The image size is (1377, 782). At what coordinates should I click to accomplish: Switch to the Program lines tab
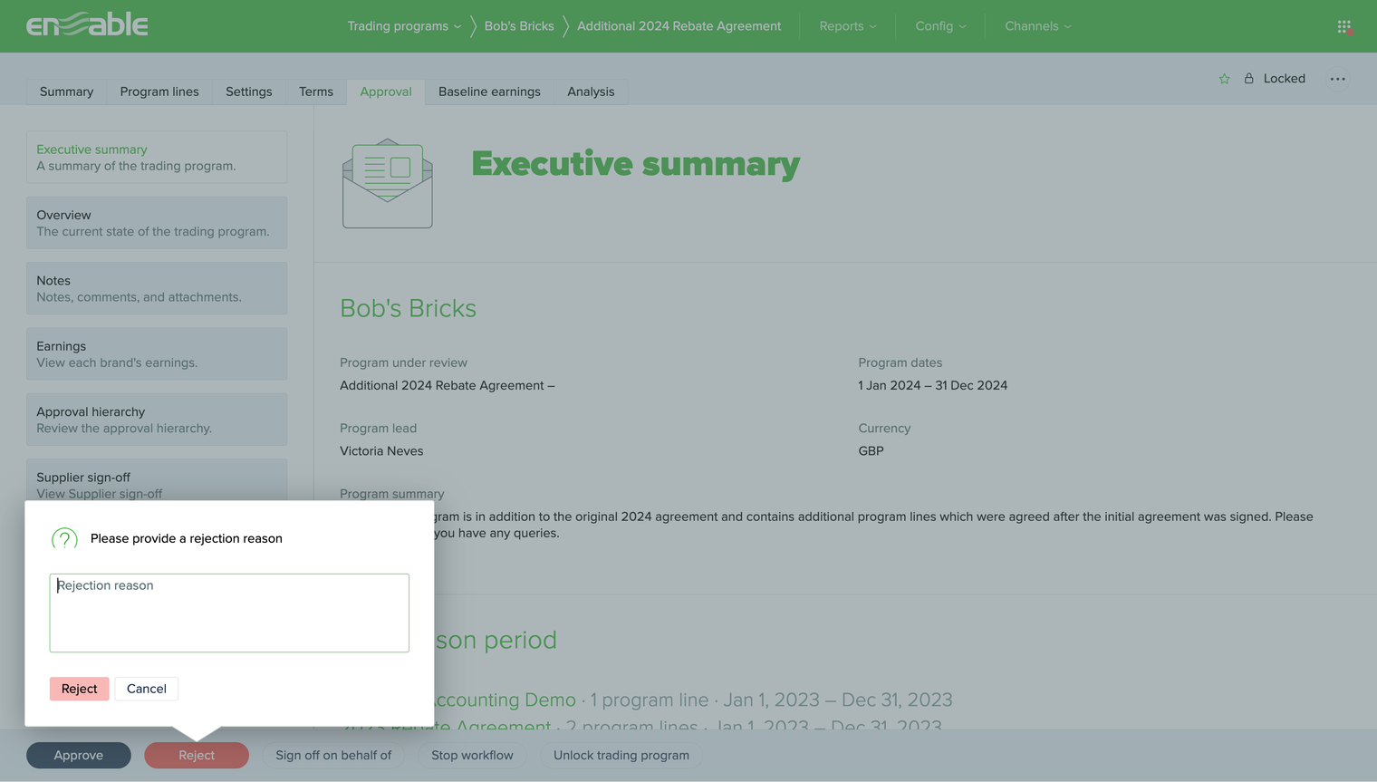pyautogui.click(x=159, y=92)
